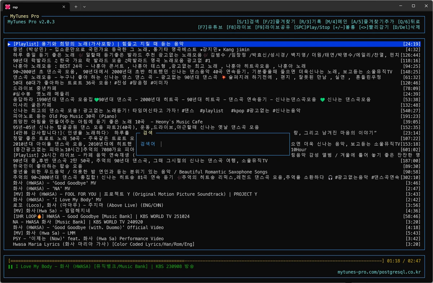Screen dimensions: 433x283
Task: Select 90년대 락발라드 row
Action: [214, 61]
